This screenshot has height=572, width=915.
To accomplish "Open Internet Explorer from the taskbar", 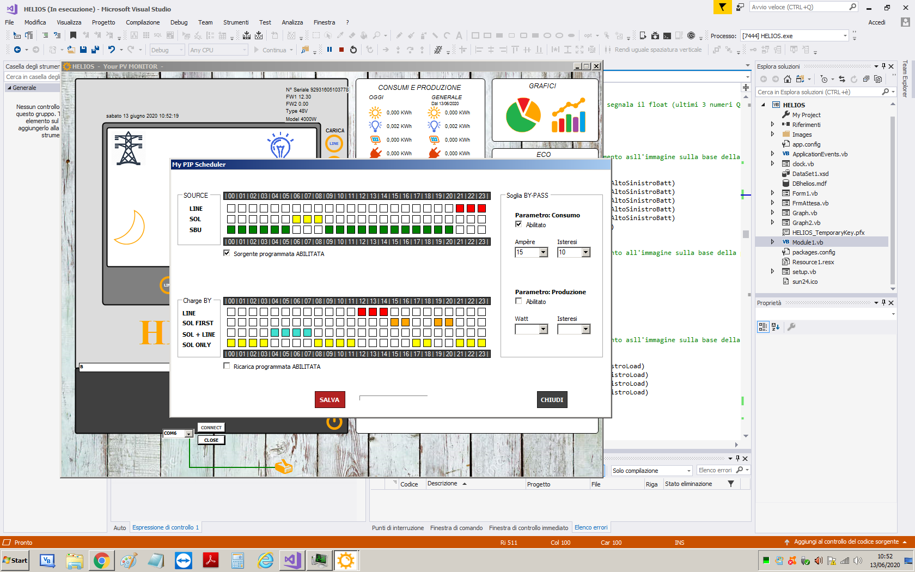I will (x=265, y=561).
